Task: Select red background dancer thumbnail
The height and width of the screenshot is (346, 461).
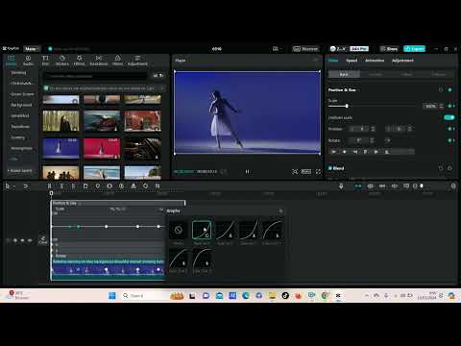Action: [x=102, y=148]
